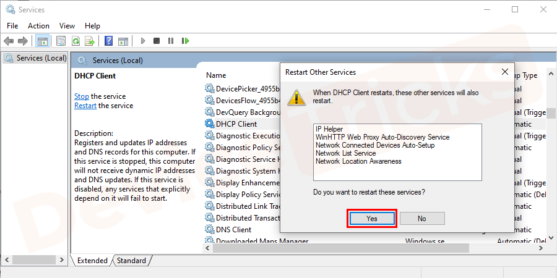Screen dimensions: 557x278
Task: Click the DHCP Client gear icon
Action: tap(210, 124)
